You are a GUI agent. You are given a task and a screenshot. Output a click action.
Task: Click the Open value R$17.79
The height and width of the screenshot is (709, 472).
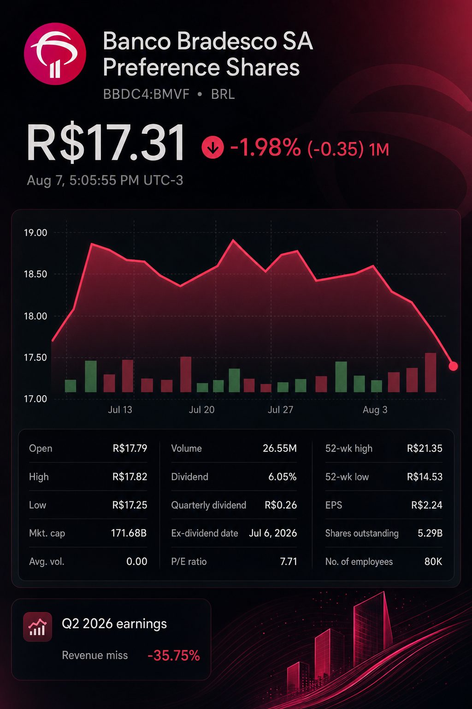[130, 448]
